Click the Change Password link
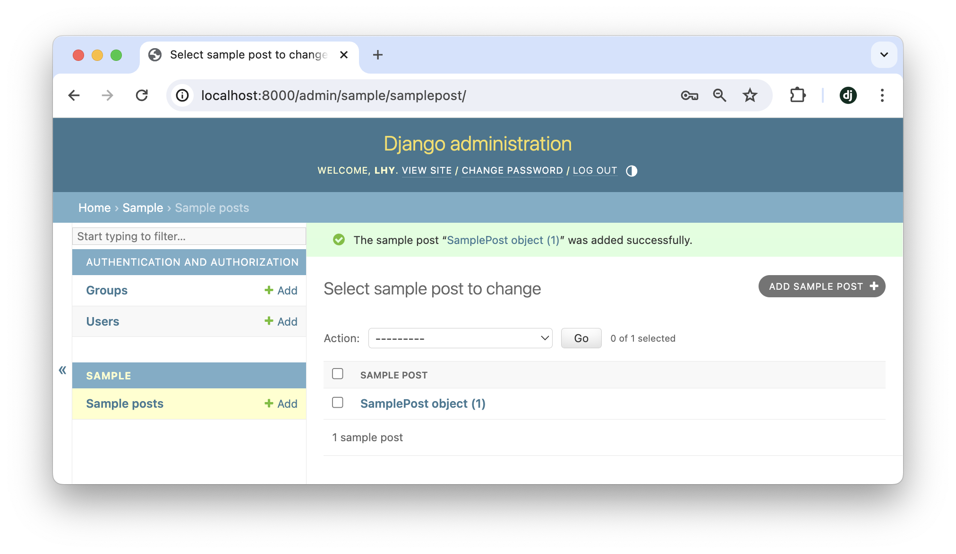This screenshot has height=554, width=956. (512, 171)
